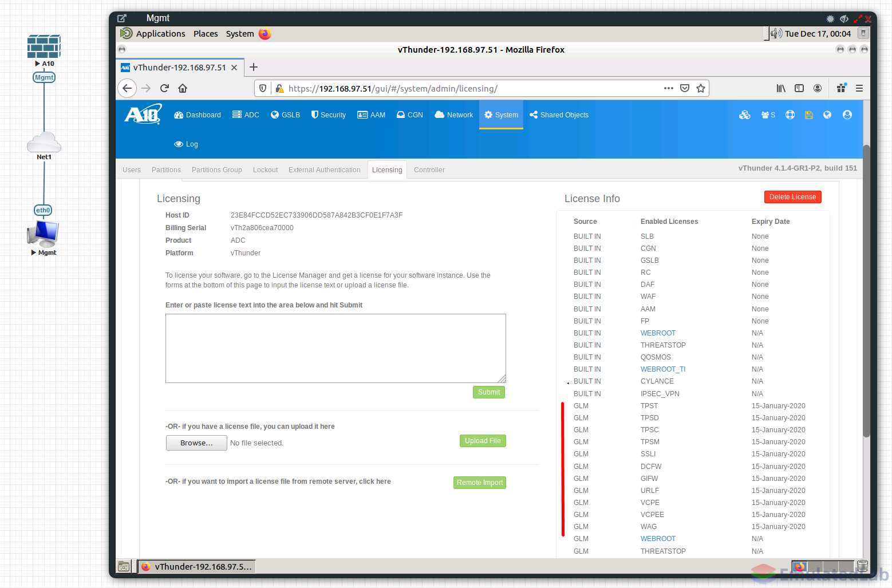Click inside the license text area
This screenshot has height=588, width=892.
(336, 348)
